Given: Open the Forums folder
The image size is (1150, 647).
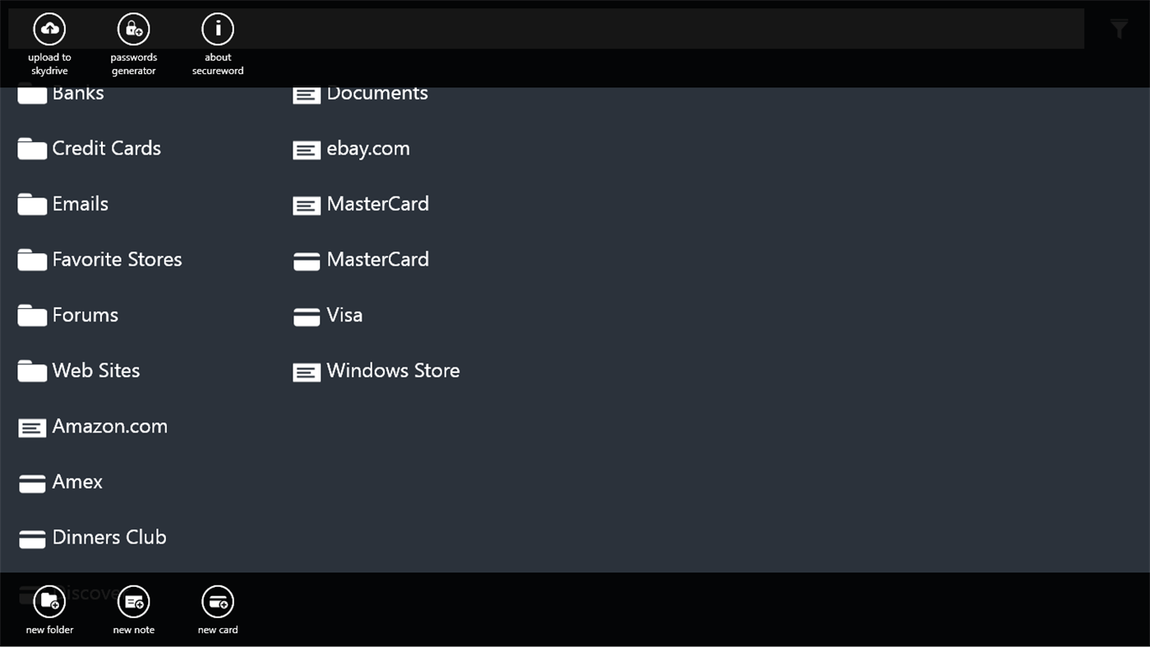Looking at the screenshot, I should tap(85, 315).
